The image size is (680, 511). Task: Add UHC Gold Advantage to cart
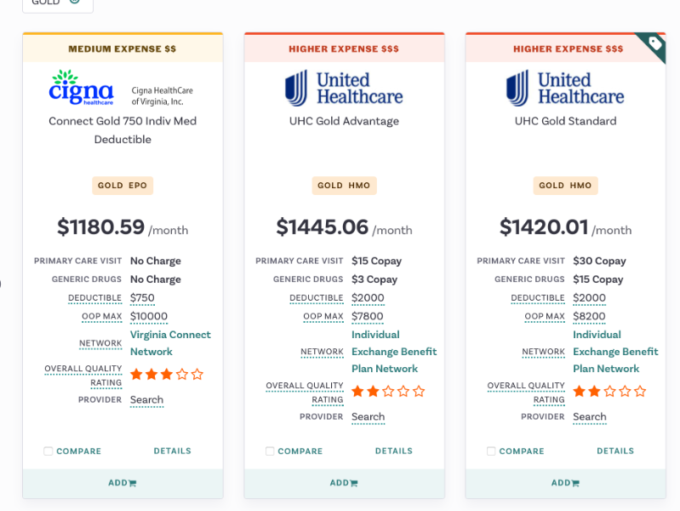pos(344,483)
